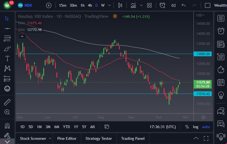Select the weekly W interval
Viewport: 227px width, 144px height.
pyautogui.click(x=103, y=6)
